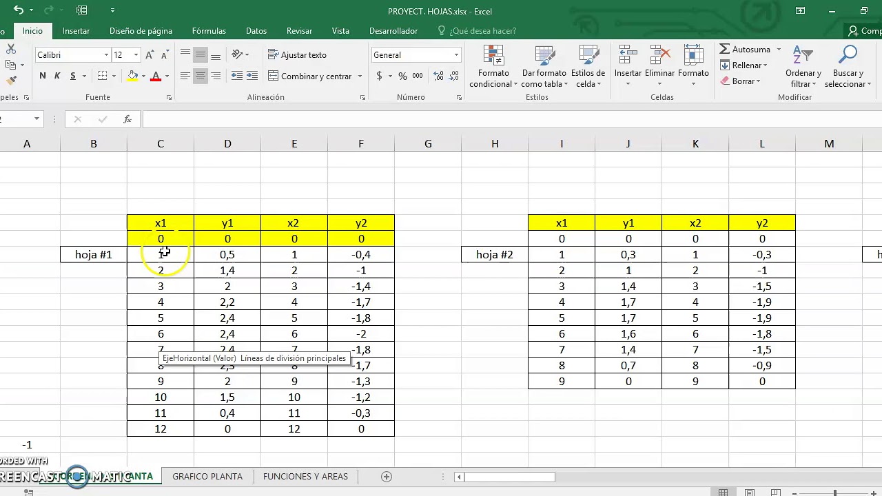
Task: Open Autosuma dropdown arrow
Action: (779, 50)
